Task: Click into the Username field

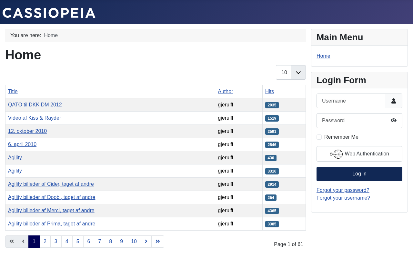Action: (351, 101)
